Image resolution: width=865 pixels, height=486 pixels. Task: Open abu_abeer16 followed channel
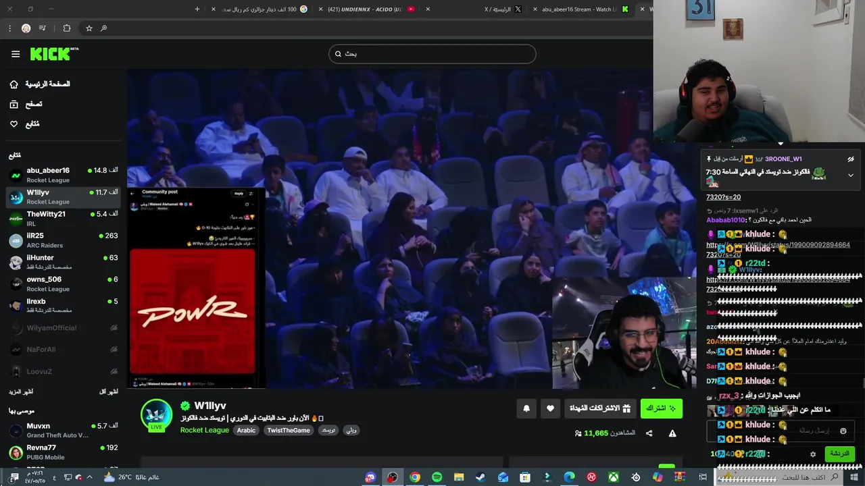64,175
